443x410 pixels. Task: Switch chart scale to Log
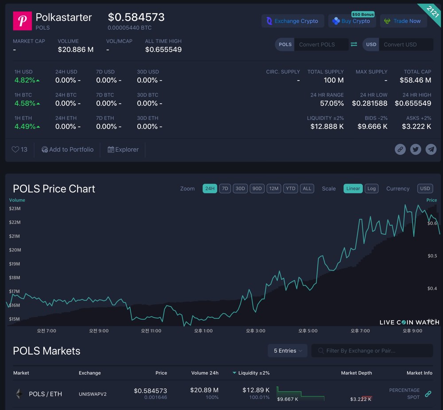click(x=372, y=188)
